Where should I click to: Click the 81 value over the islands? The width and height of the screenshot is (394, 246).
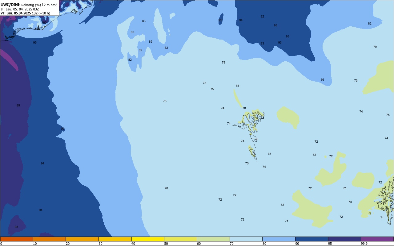pyautogui.click(x=244, y=125)
